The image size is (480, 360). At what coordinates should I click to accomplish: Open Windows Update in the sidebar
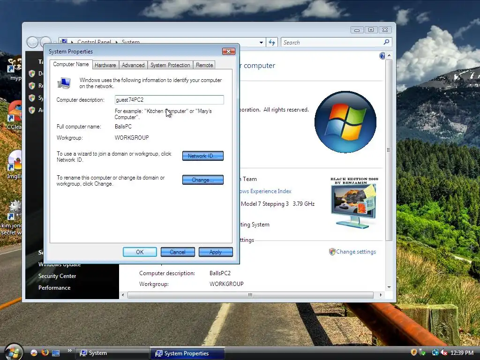click(60, 264)
